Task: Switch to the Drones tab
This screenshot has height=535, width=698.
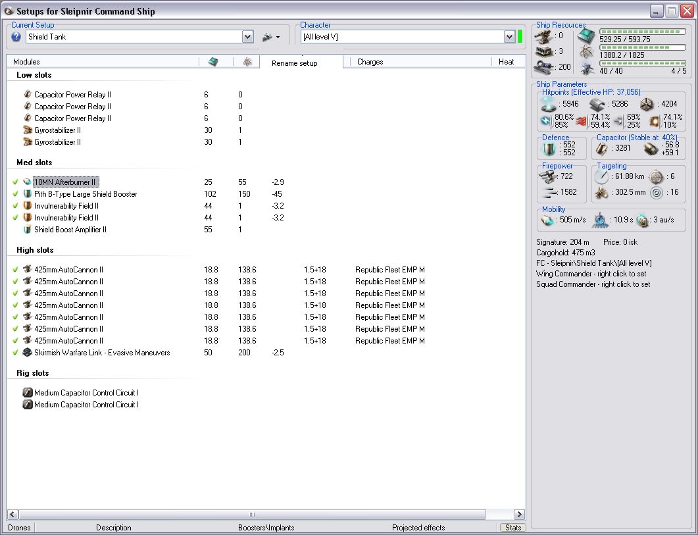Action: (19, 528)
